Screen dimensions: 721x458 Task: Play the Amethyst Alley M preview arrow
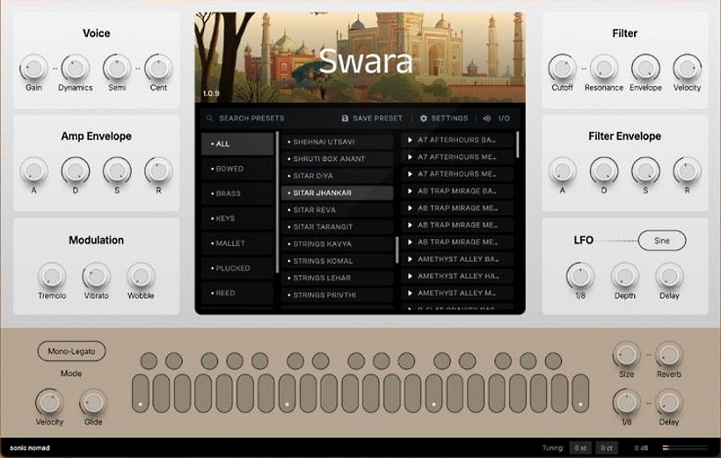click(x=410, y=293)
